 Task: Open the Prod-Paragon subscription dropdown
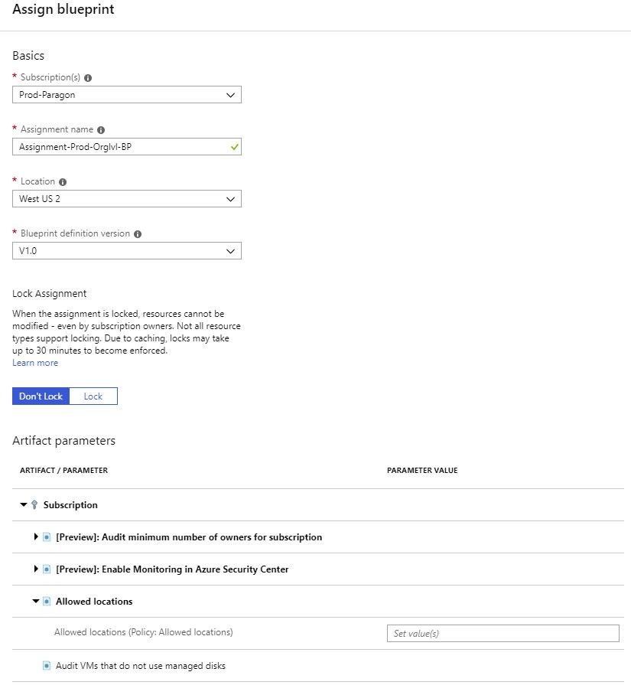click(127, 95)
